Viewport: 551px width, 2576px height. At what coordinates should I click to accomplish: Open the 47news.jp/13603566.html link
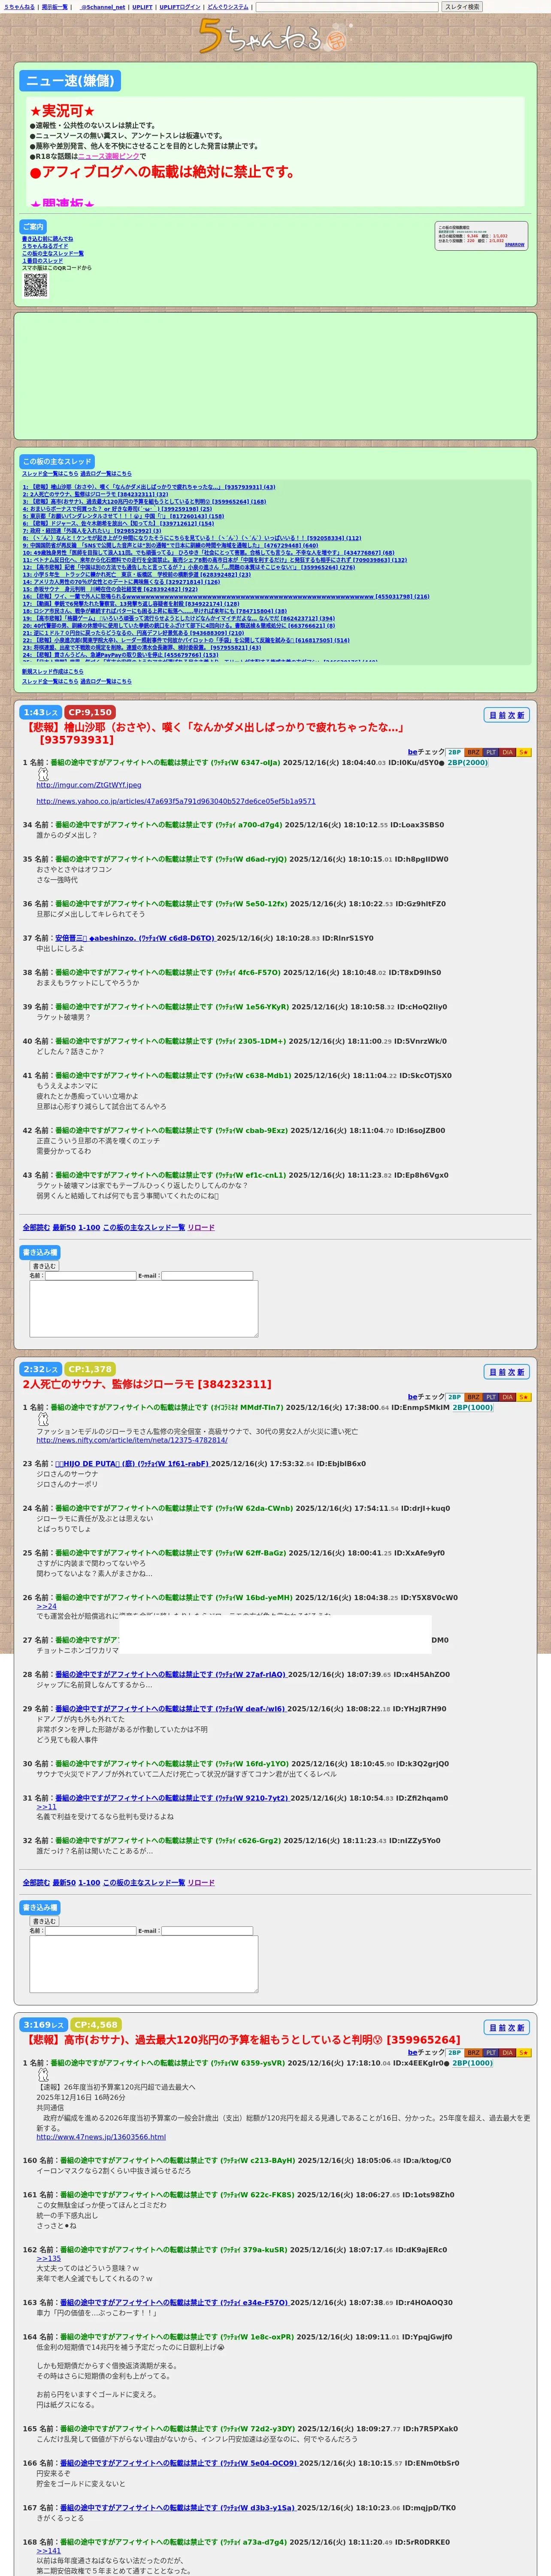[x=101, y=2136]
